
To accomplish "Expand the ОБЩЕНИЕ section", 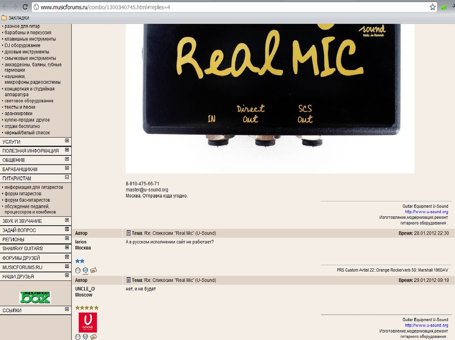I will [x=67, y=159].
